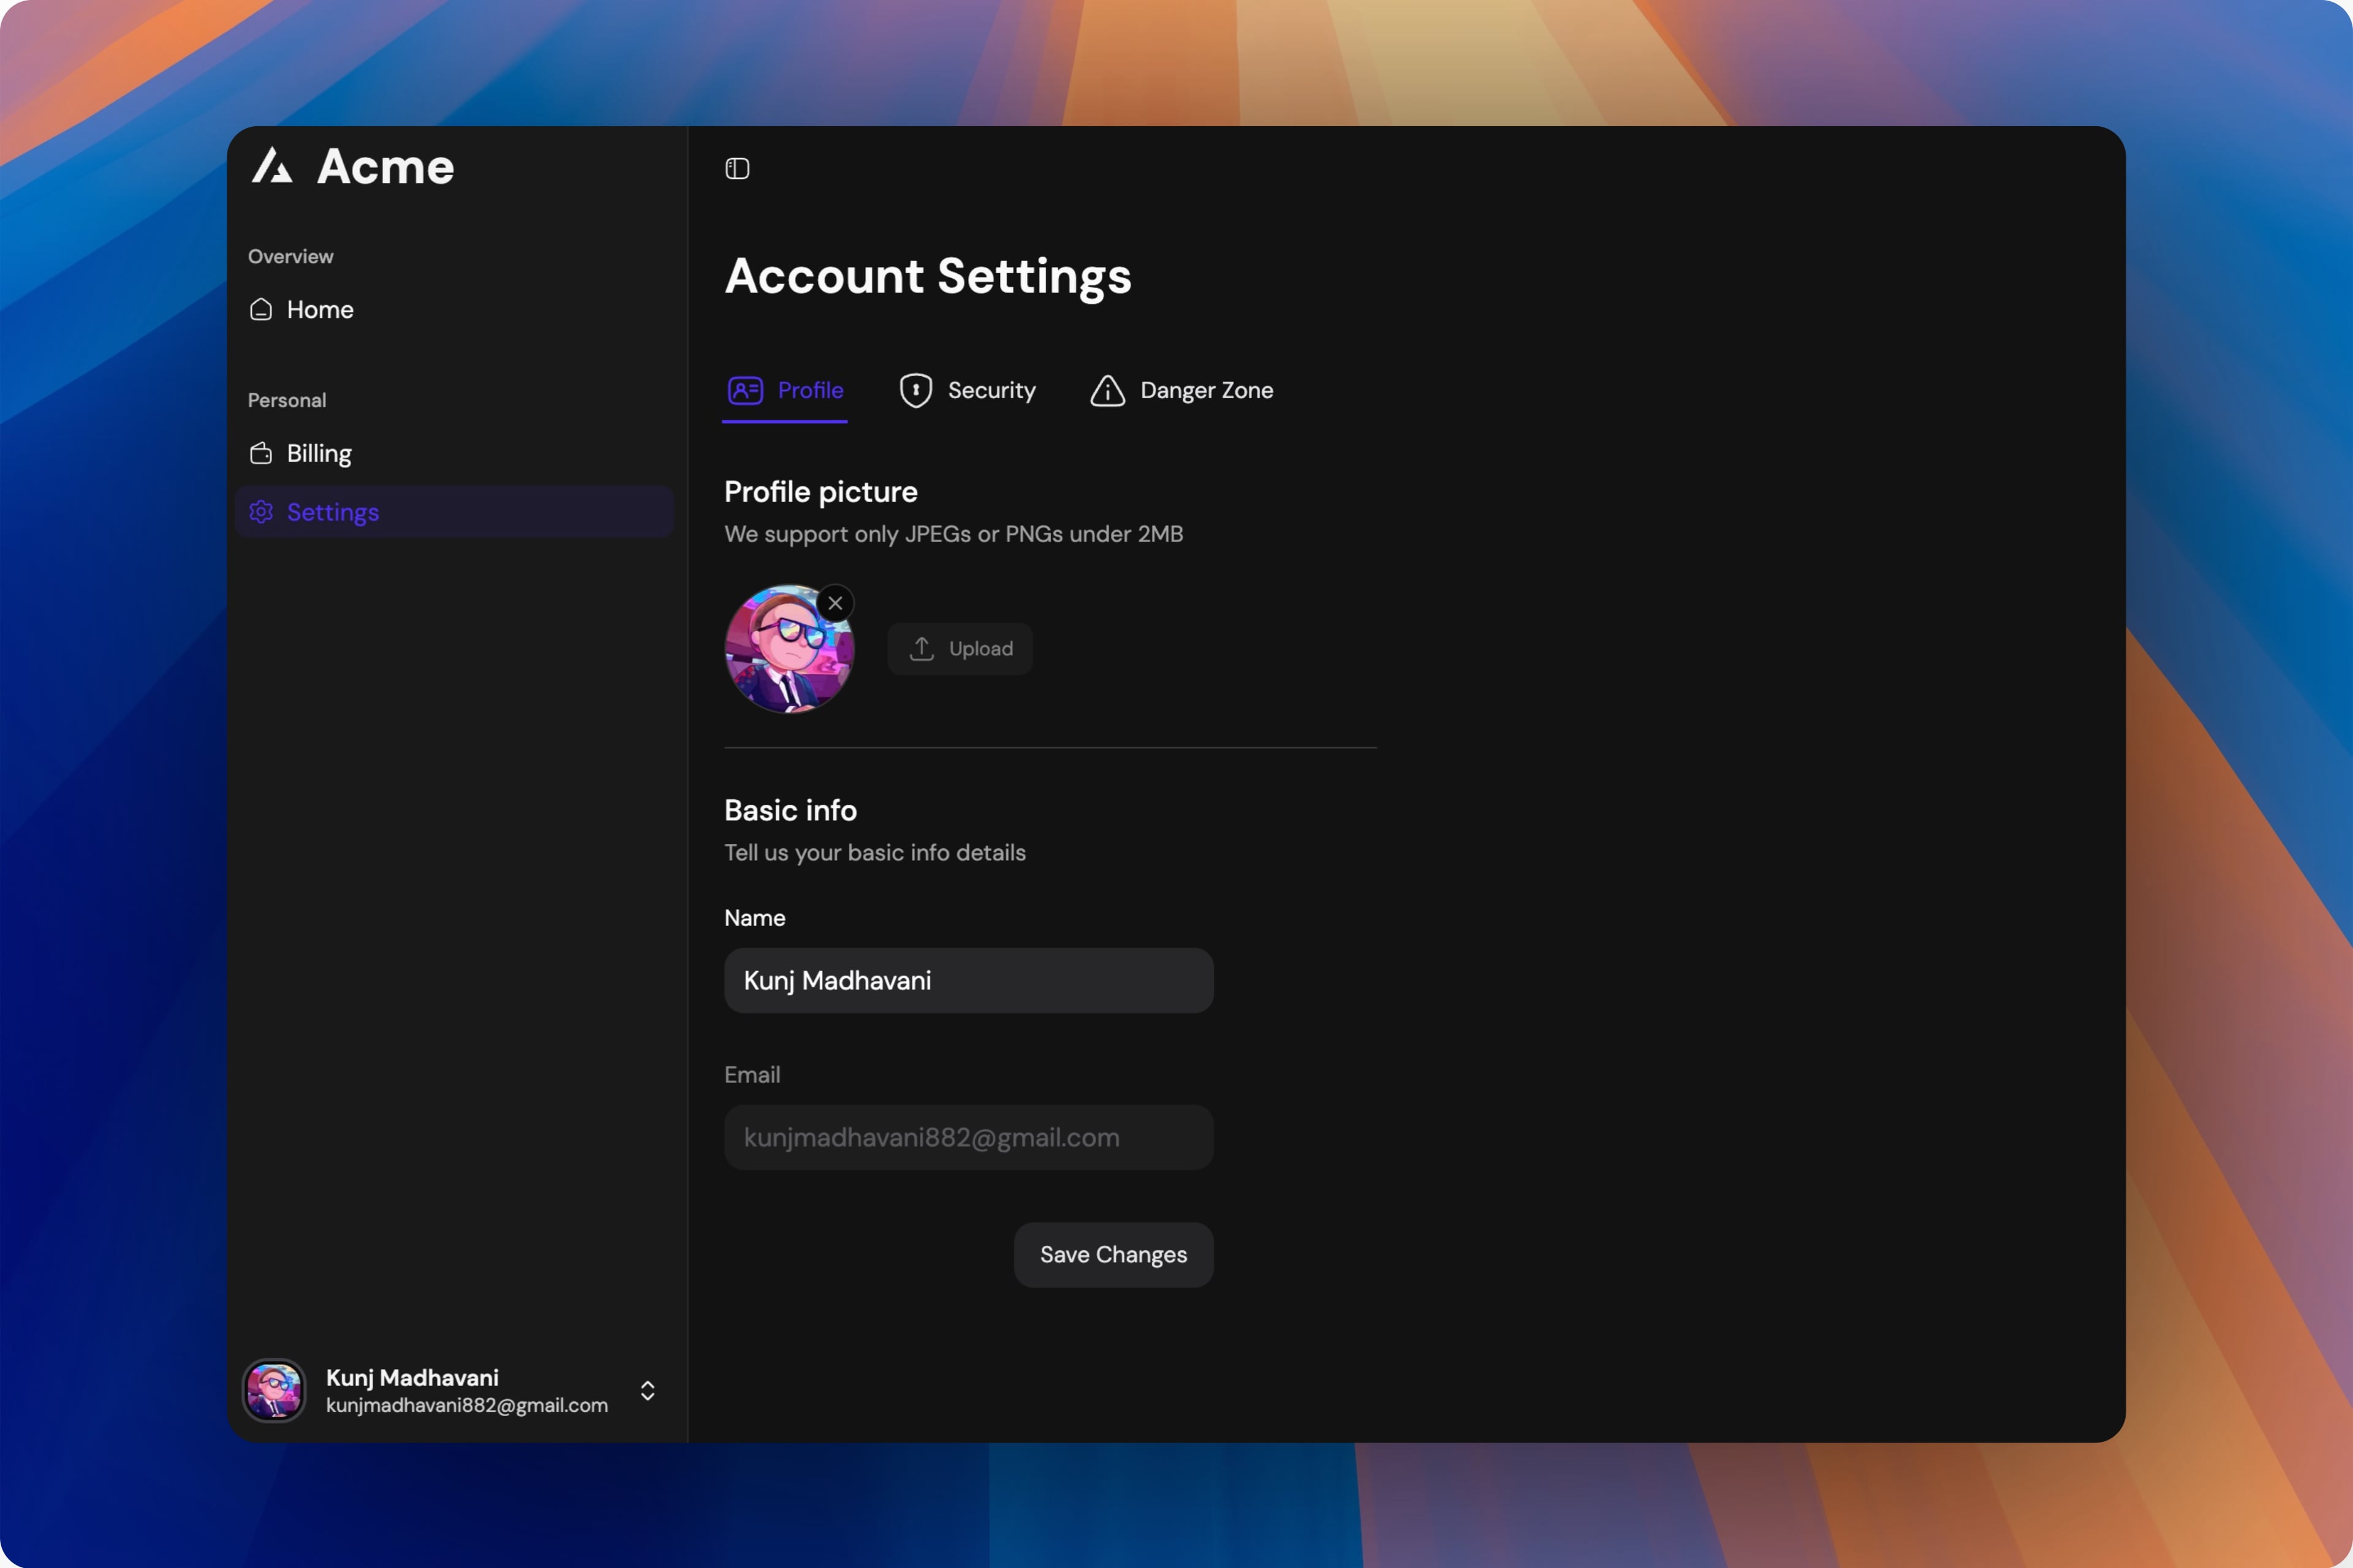This screenshot has height=1568, width=2353.
Task: Switch to the Danger Zone tab
Action: click(x=1205, y=390)
